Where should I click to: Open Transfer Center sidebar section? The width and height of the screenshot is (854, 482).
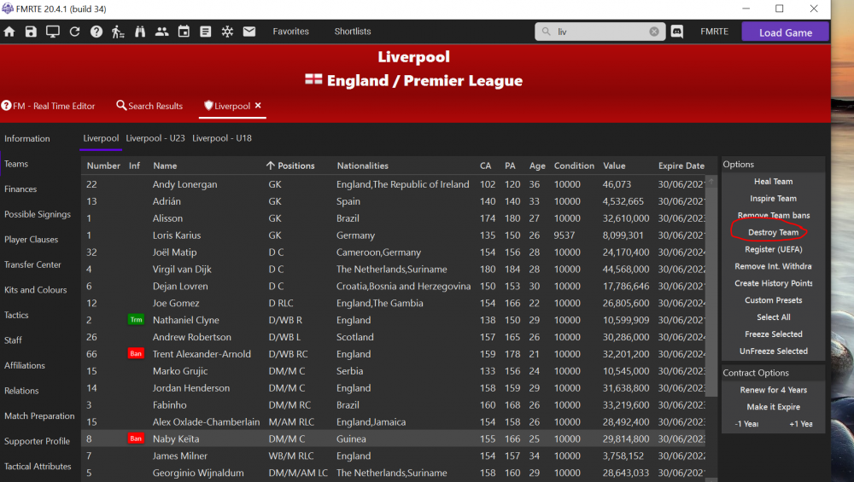32,265
